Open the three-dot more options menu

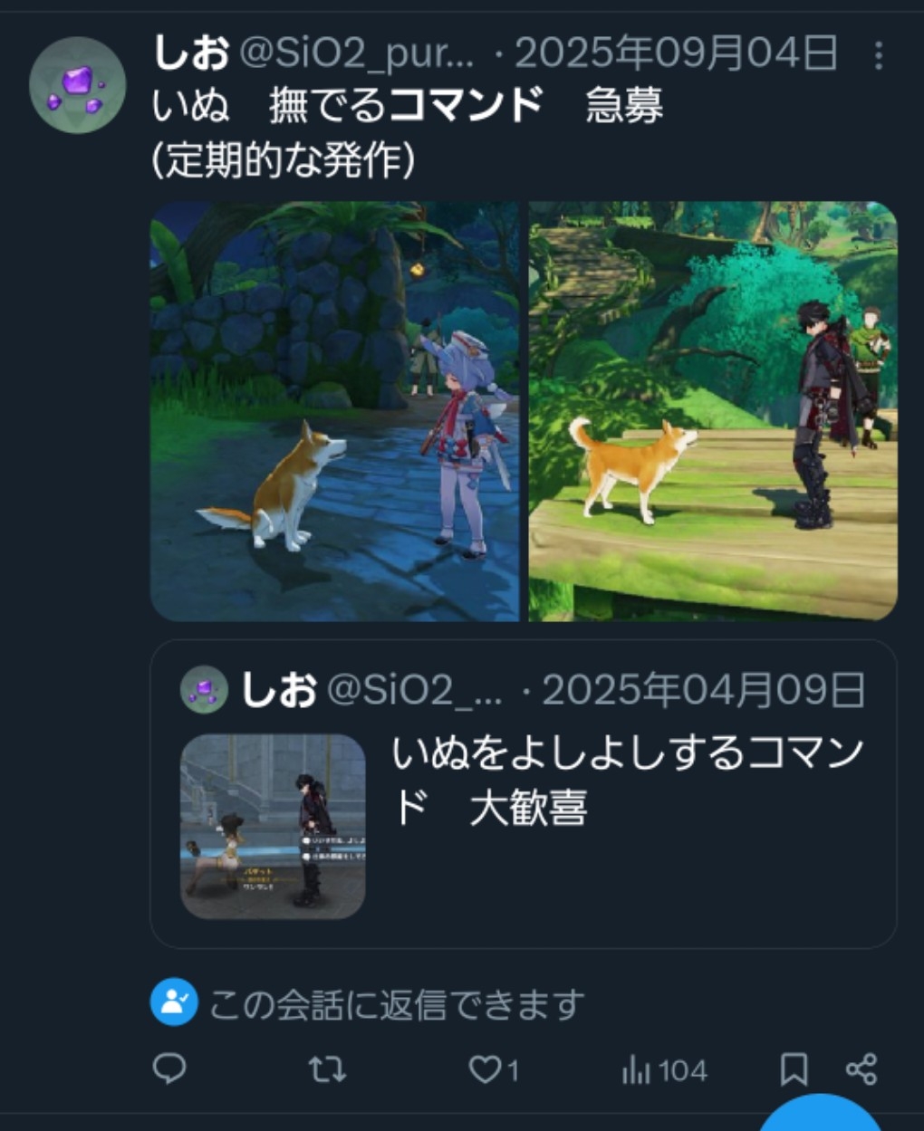[878, 55]
